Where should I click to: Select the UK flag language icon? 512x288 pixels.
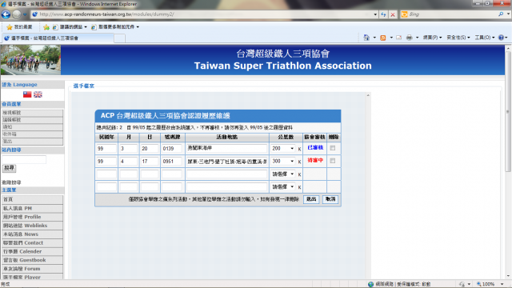pos(38,94)
